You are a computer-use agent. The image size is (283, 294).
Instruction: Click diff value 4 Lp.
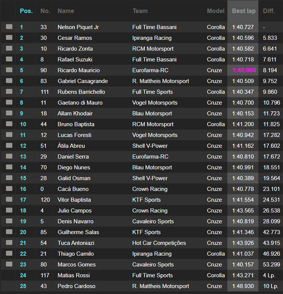pyautogui.click(x=269, y=275)
